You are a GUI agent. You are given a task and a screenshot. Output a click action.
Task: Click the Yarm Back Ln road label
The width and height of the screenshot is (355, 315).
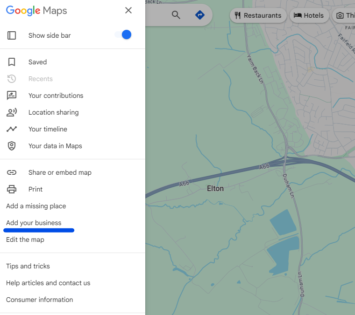(x=255, y=69)
